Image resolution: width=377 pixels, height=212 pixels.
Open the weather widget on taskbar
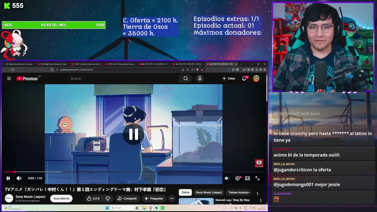pos(12,208)
